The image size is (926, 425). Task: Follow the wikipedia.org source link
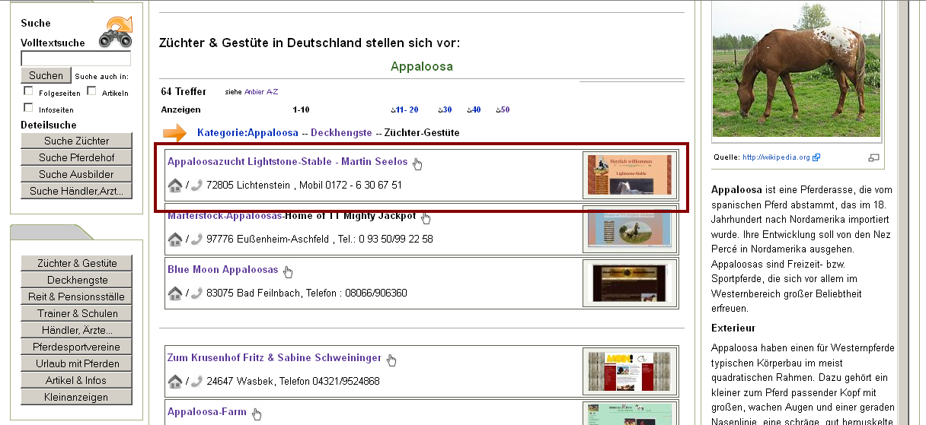pyautogui.click(x=777, y=157)
